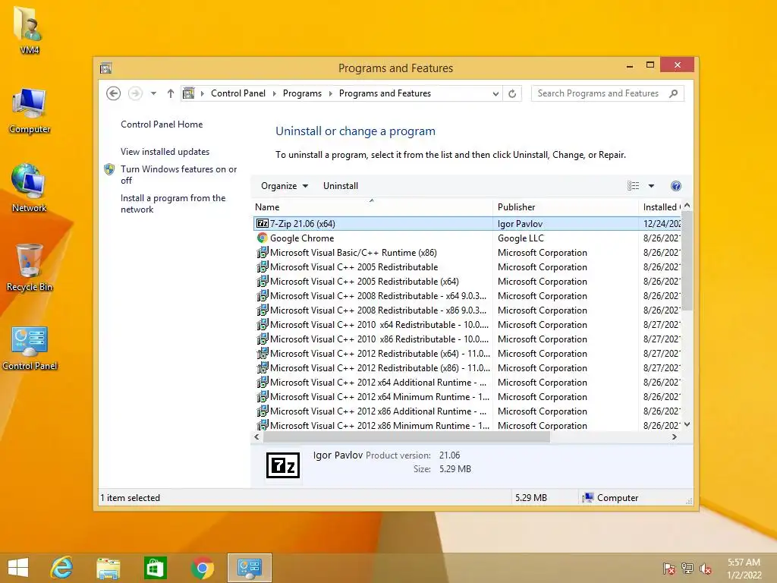Click the shield icon beside Windows features
The width and height of the screenshot is (777, 583).
pos(109,169)
